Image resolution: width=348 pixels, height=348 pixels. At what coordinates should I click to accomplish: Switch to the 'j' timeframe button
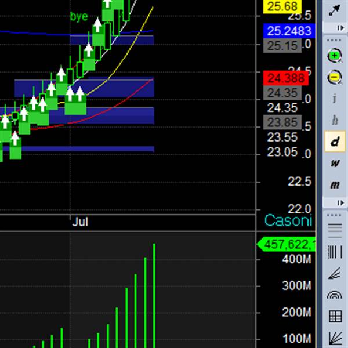tap(335, 99)
